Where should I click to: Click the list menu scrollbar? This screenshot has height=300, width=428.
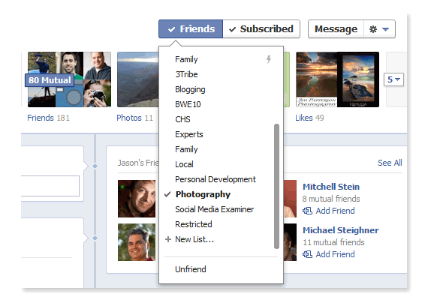(x=276, y=186)
